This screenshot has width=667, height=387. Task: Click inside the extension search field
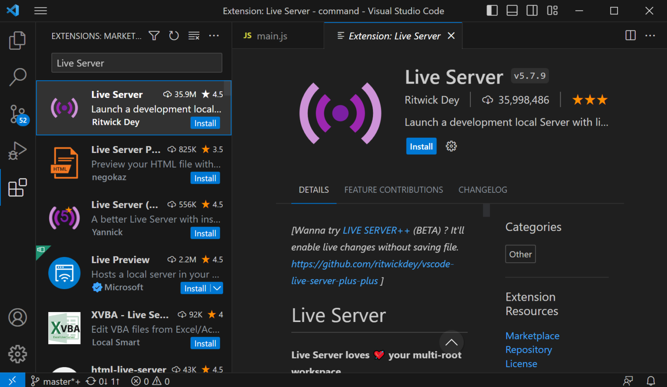[136, 63]
